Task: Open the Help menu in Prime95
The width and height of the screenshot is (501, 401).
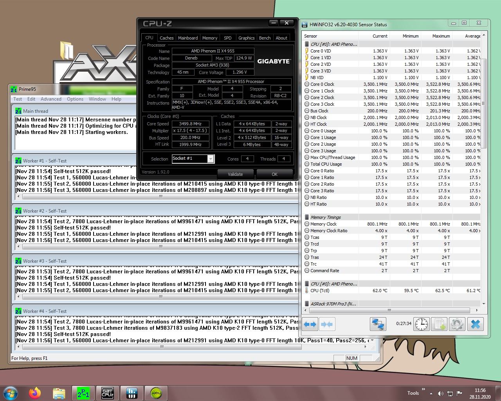Action: click(116, 99)
